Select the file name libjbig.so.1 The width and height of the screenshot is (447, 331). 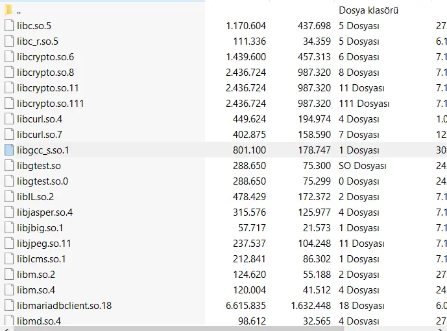coord(40,228)
